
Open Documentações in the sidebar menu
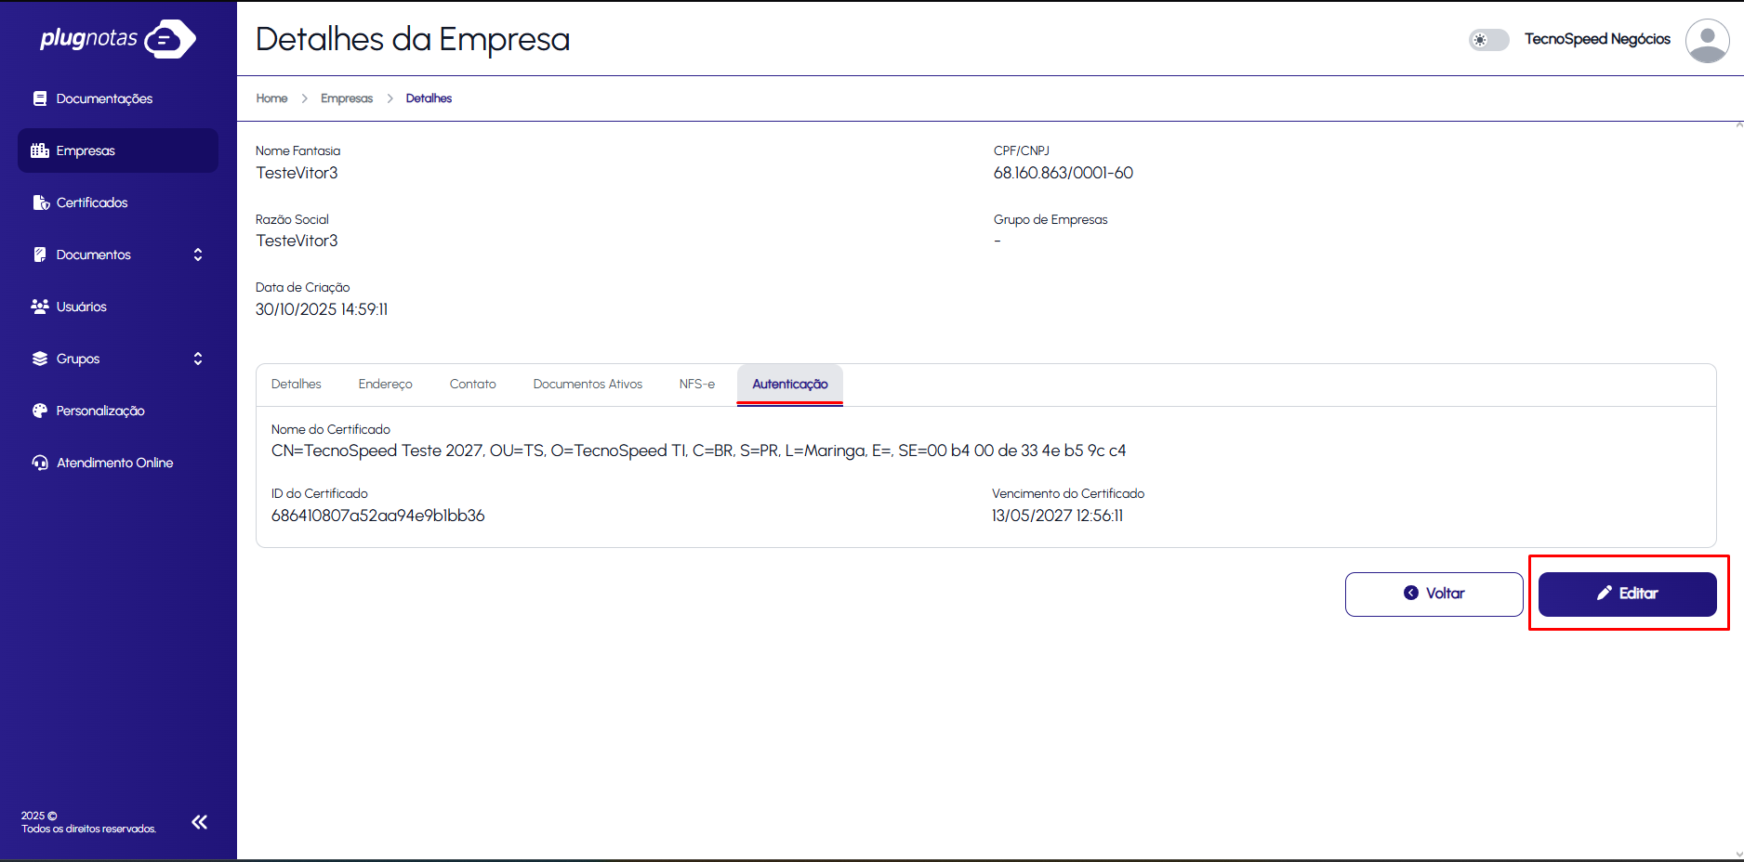click(x=118, y=98)
